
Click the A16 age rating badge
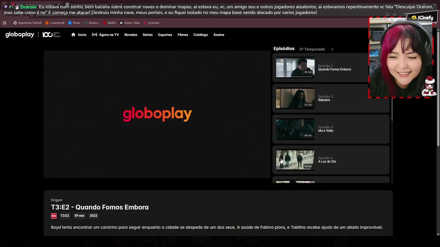[54, 216]
